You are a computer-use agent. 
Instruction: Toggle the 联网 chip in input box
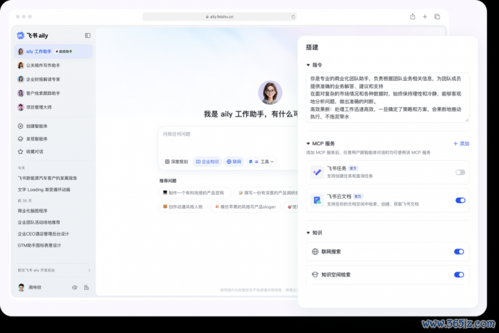tap(234, 162)
